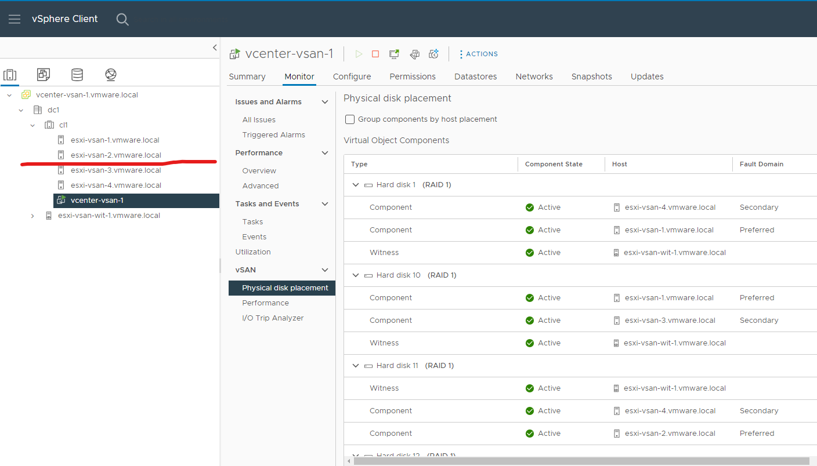This screenshot has height=466, width=817.
Task: Open Utilization
Action: pyautogui.click(x=253, y=252)
